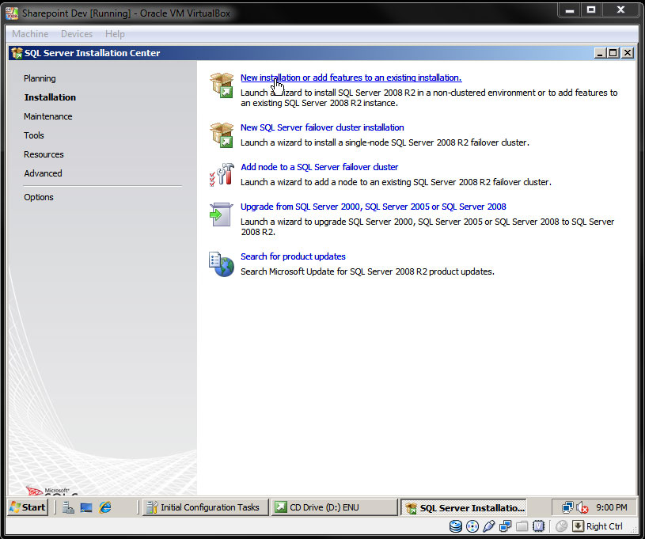Select Options in the left sidebar
645x539 pixels.
(38, 197)
